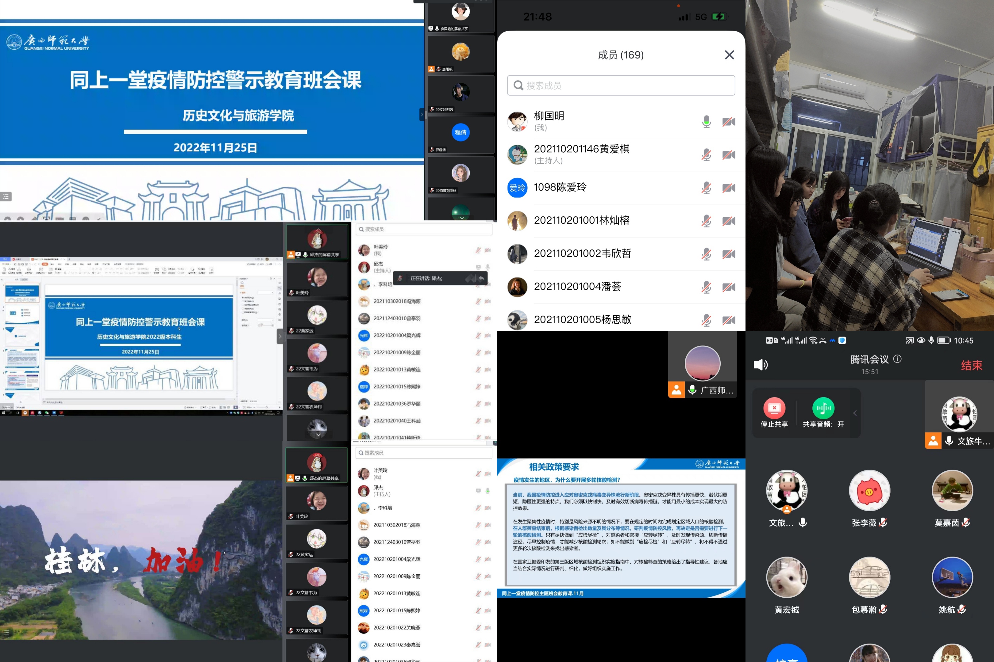Tap the mic icon for 202110201001林灿榕
This screenshot has width=994, height=662.
[x=706, y=221]
